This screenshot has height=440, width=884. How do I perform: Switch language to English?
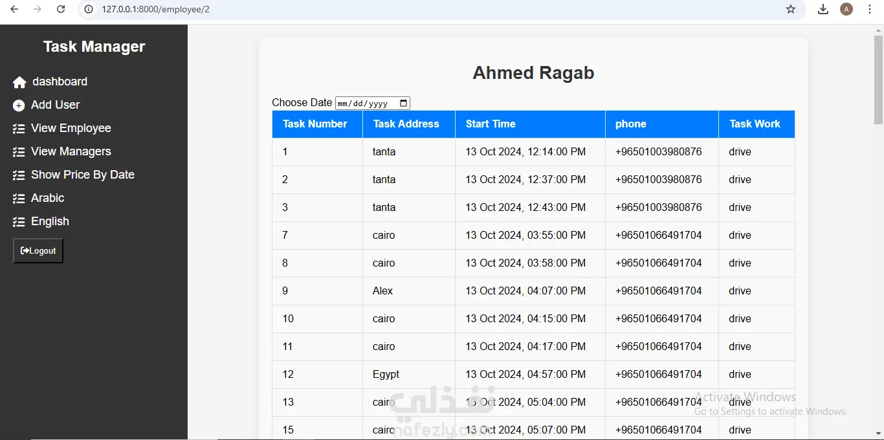coord(50,221)
